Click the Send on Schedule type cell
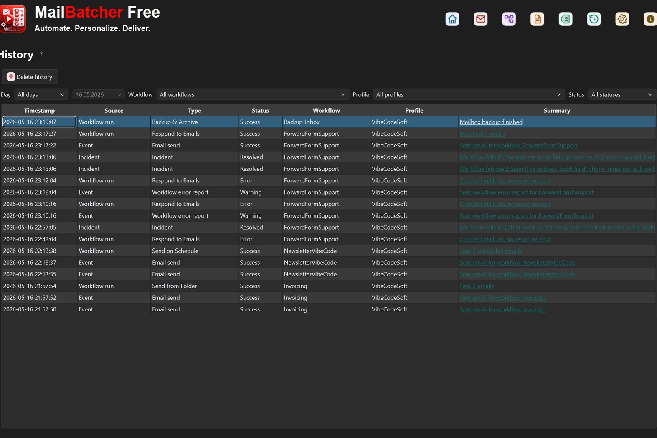This screenshot has height=438, width=657. point(194,251)
